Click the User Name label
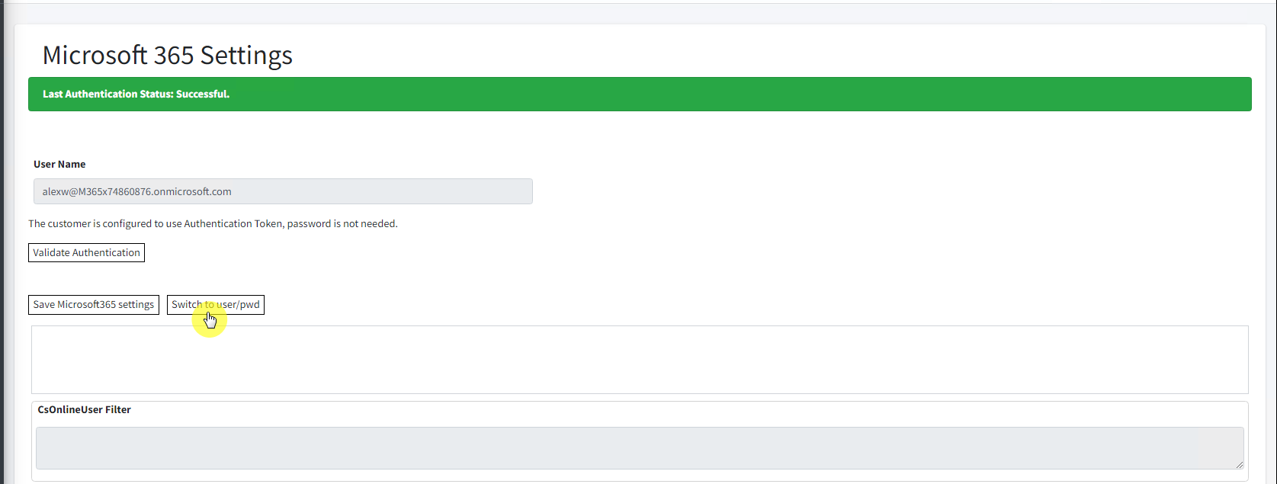The image size is (1277, 484). (x=59, y=164)
